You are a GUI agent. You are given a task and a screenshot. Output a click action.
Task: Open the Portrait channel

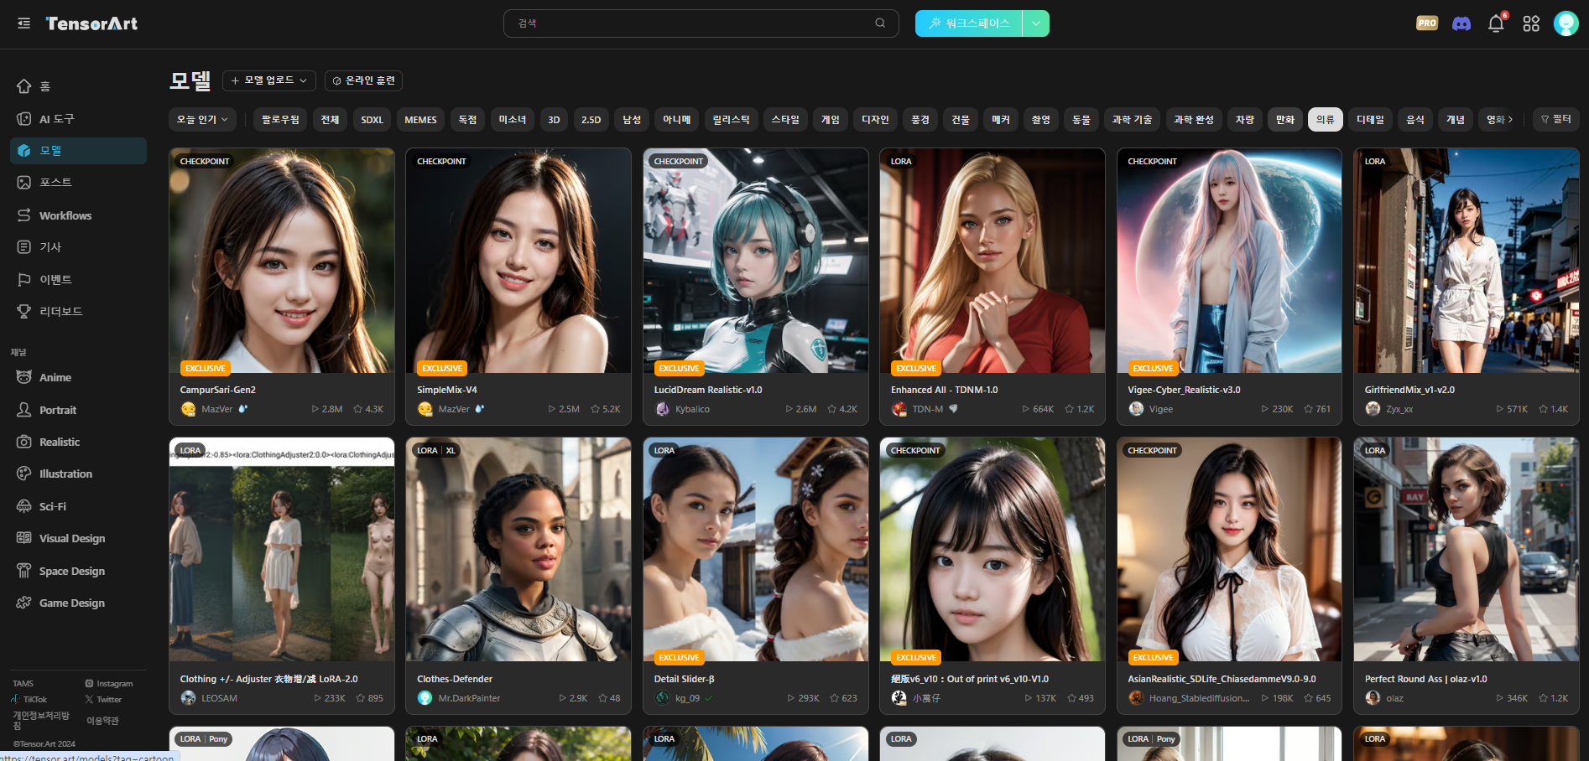tap(78, 410)
